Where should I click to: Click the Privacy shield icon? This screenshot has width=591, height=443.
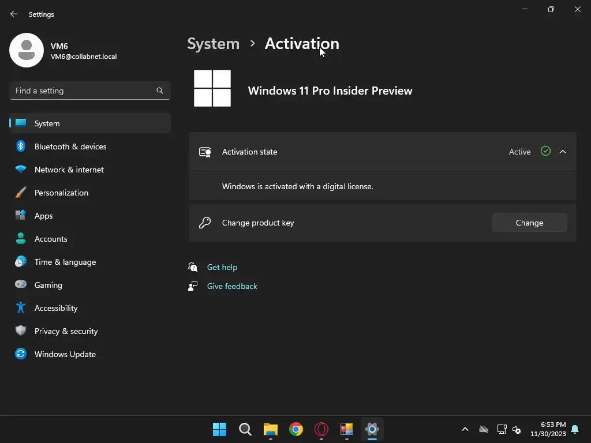21,331
